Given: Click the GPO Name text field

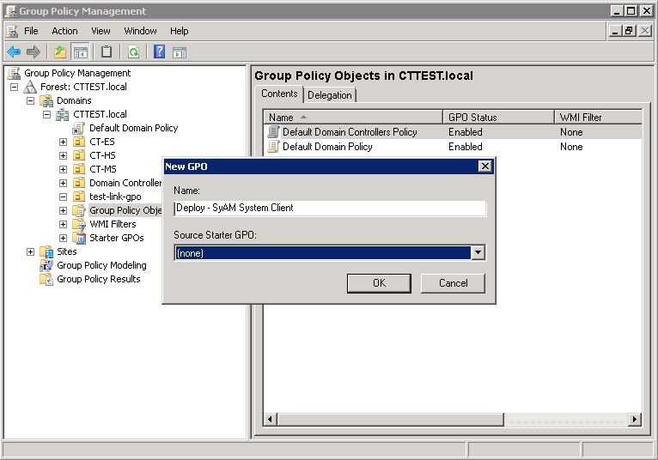Looking at the screenshot, I should [329, 208].
